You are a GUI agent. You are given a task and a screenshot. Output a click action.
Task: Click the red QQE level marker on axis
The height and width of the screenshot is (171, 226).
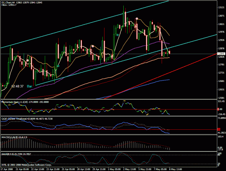coord(219,129)
